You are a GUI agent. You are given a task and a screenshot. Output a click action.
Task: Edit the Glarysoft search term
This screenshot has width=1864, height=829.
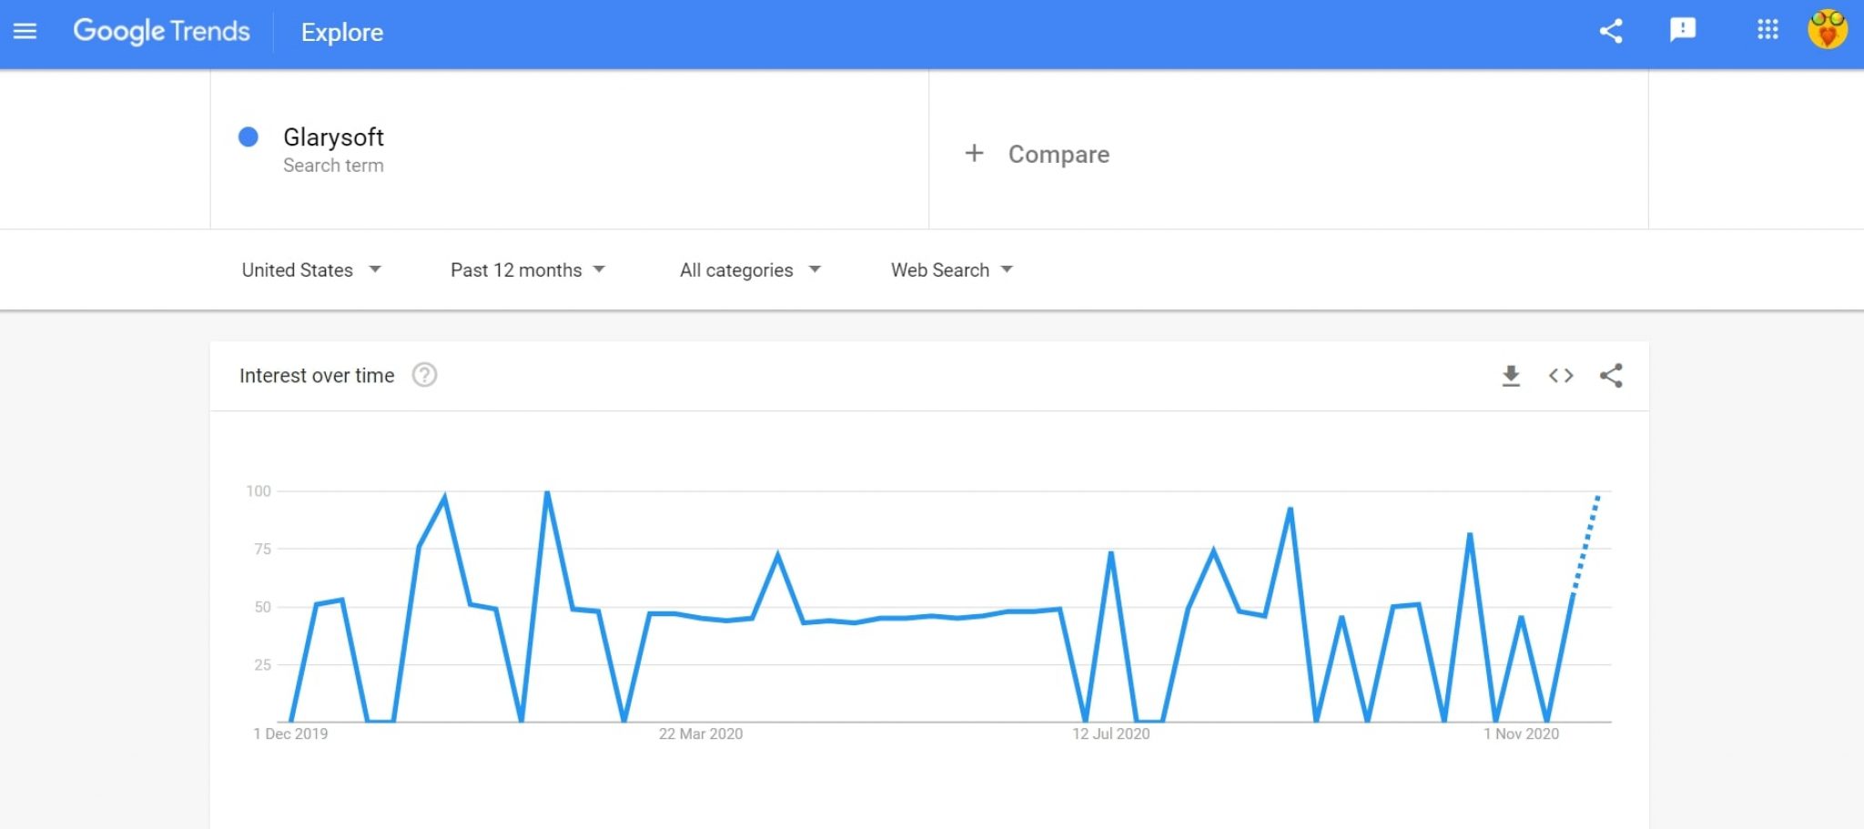333,137
